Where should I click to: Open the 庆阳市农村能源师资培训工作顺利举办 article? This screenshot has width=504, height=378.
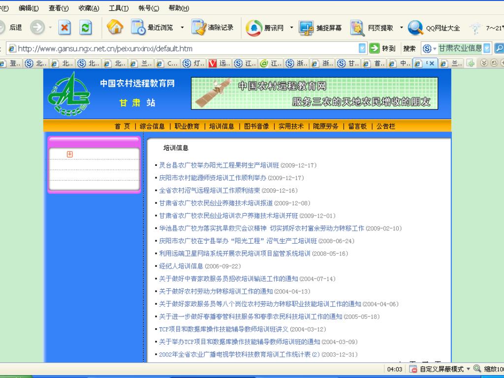(213, 178)
